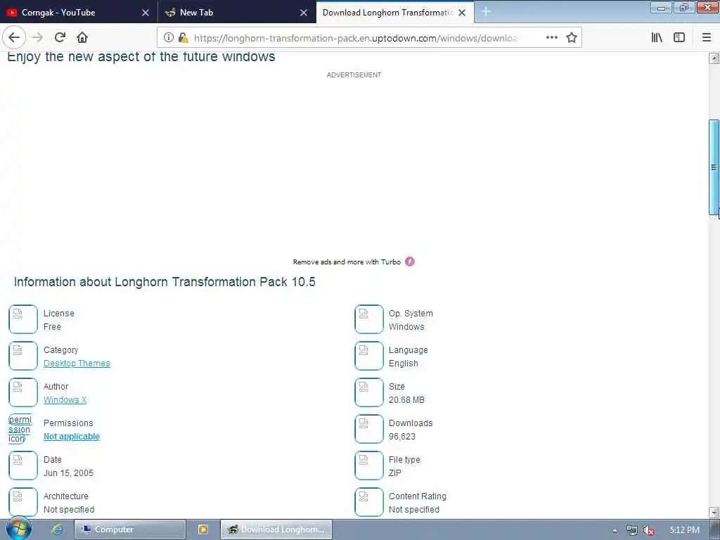Select the License value Free
The width and height of the screenshot is (720, 540).
tap(52, 327)
